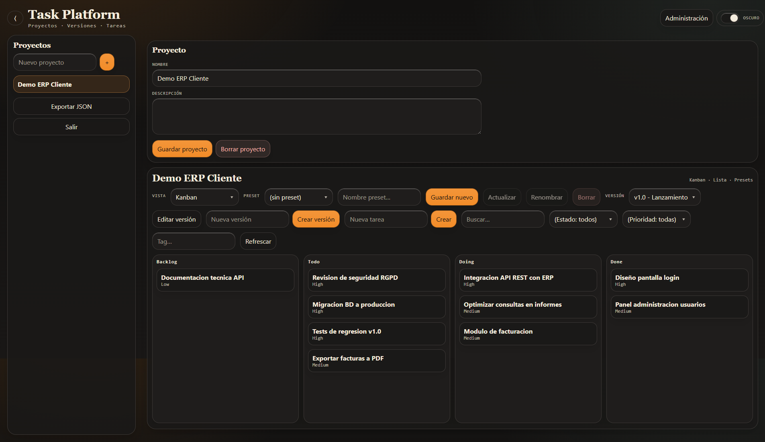Image resolution: width=765 pixels, height=442 pixels.
Task: Switch to the Lista view
Action: point(720,180)
